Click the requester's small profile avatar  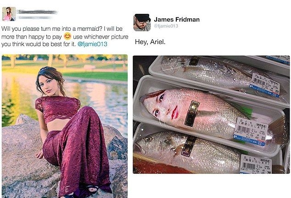tap(9, 14)
